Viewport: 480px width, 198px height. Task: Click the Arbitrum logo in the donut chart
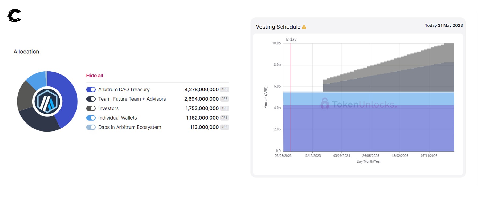tap(47, 101)
